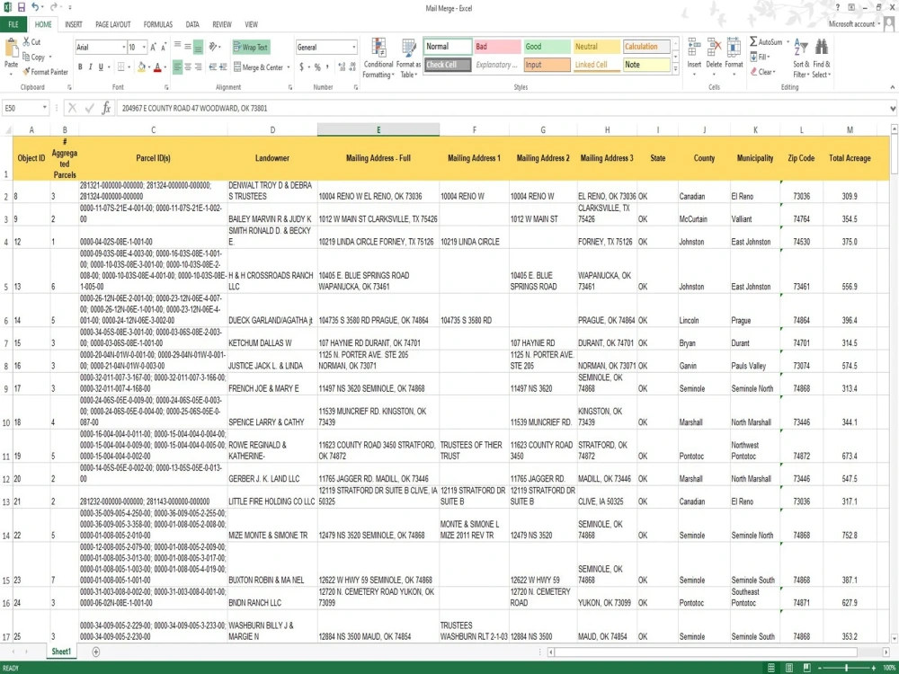Screen dimensions: 899x674
Task: Open the font size dropdown
Action: (144, 47)
